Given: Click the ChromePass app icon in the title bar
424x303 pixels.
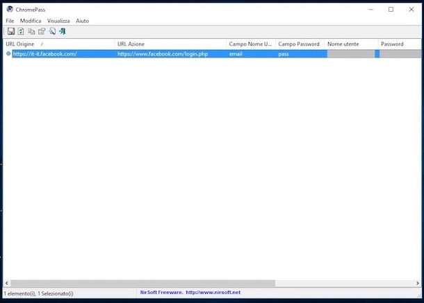Looking at the screenshot, I should pyautogui.click(x=10, y=9).
